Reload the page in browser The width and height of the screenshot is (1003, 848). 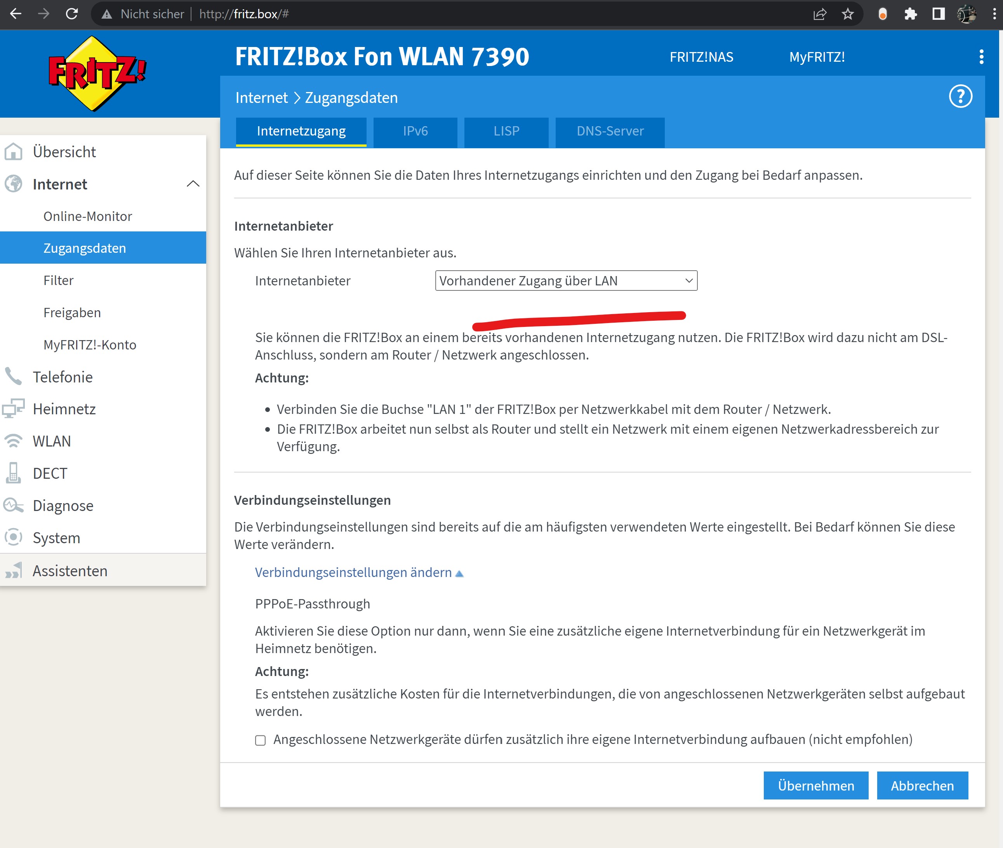71,14
